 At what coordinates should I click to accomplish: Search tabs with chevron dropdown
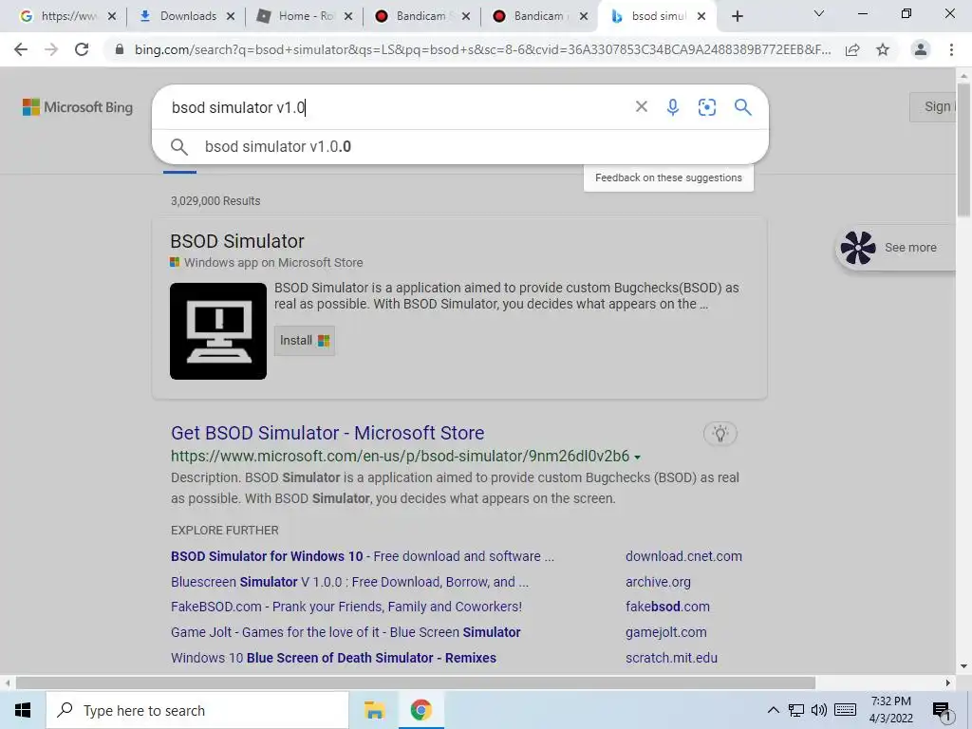coord(819,13)
